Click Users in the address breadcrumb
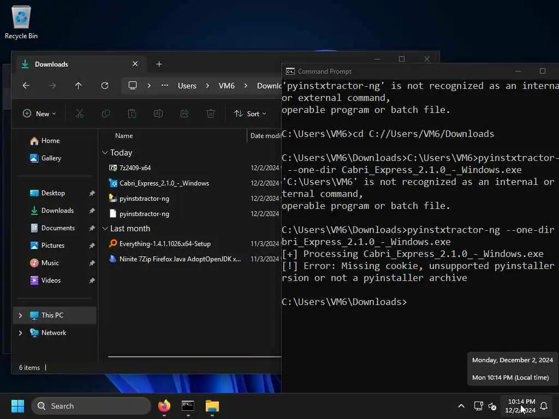 pyautogui.click(x=187, y=86)
